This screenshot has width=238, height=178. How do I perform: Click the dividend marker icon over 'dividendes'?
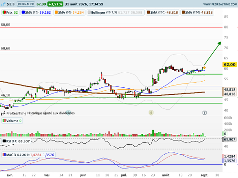tap(69, 113)
